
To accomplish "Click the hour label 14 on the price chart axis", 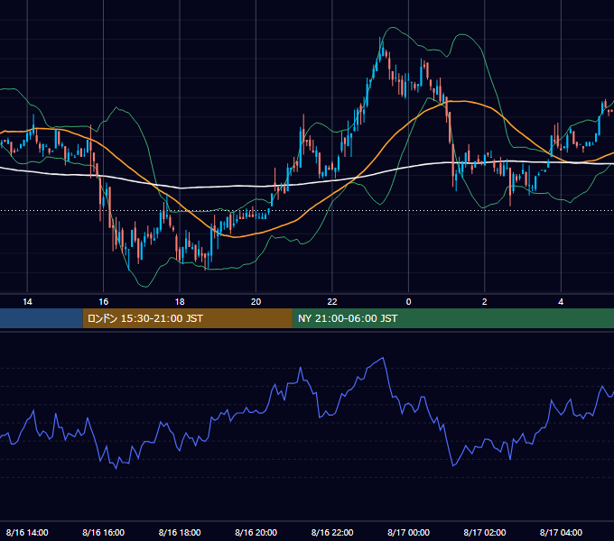I will pos(27,302).
